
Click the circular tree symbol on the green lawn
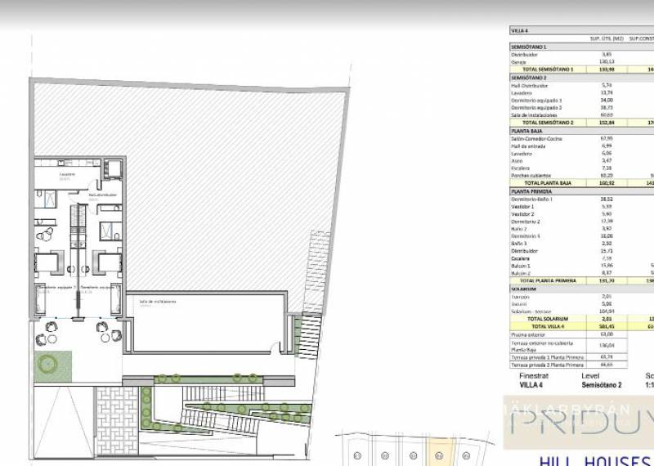(x=50, y=362)
